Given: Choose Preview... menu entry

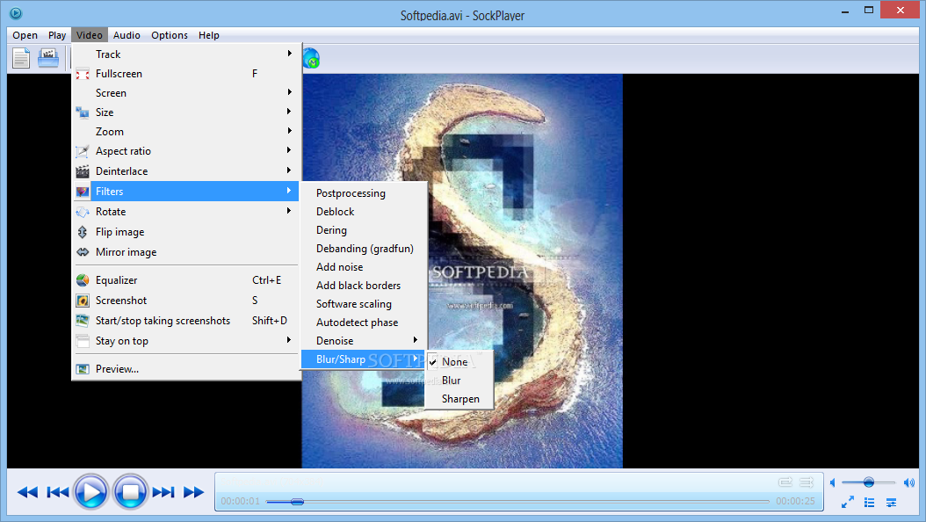Looking at the screenshot, I should tap(186, 369).
